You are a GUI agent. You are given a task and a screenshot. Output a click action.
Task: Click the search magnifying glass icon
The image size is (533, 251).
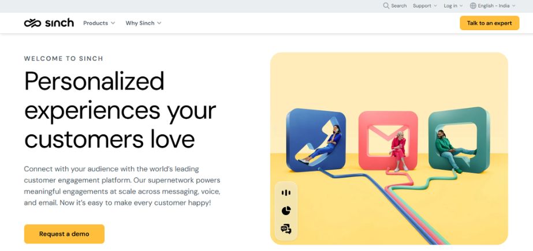(x=386, y=6)
